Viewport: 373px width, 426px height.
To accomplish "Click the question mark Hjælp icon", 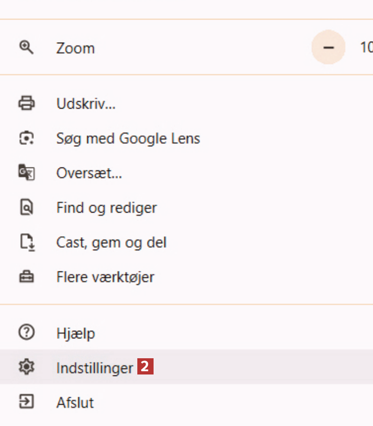I will click(26, 333).
